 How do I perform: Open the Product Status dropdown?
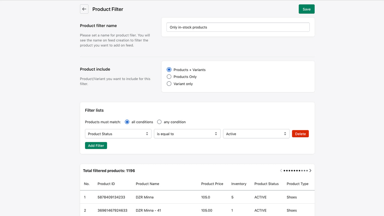118,133
